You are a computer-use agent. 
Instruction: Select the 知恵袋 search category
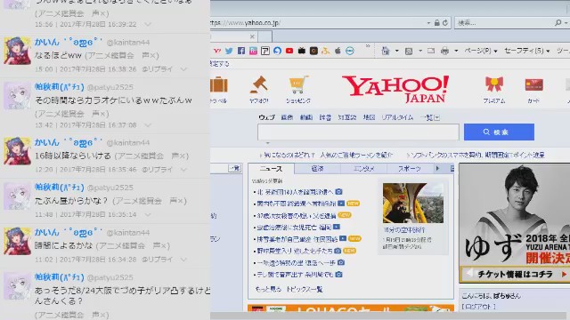346,117
